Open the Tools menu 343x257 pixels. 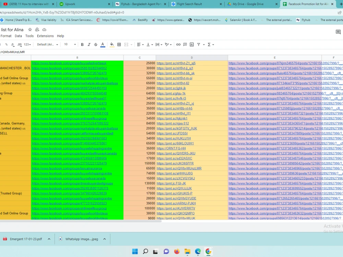pos(29,36)
